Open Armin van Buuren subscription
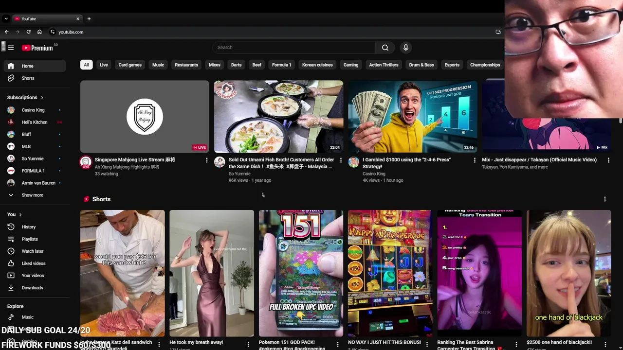 coord(35,183)
